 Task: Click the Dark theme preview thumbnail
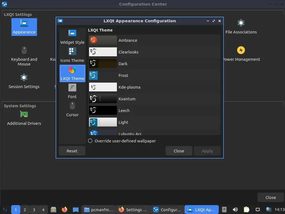pos(103,64)
